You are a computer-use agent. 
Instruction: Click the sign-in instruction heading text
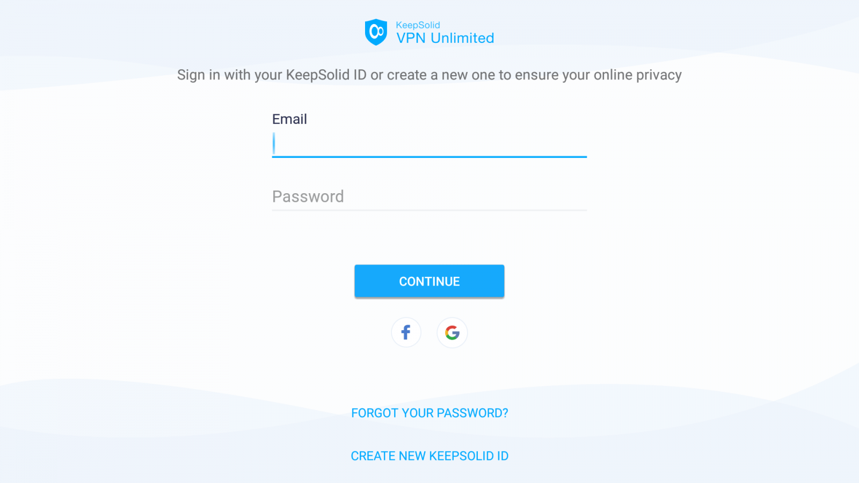click(x=429, y=75)
